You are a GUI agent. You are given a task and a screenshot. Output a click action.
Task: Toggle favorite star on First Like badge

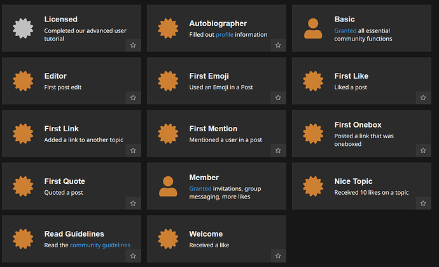coord(423,98)
